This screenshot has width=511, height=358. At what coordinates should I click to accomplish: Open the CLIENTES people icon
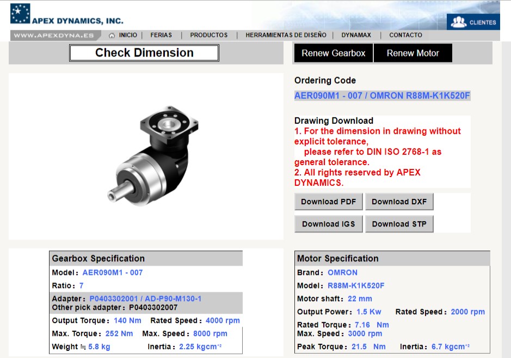459,22
